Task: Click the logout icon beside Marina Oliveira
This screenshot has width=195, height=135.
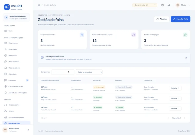Action: 28,130
